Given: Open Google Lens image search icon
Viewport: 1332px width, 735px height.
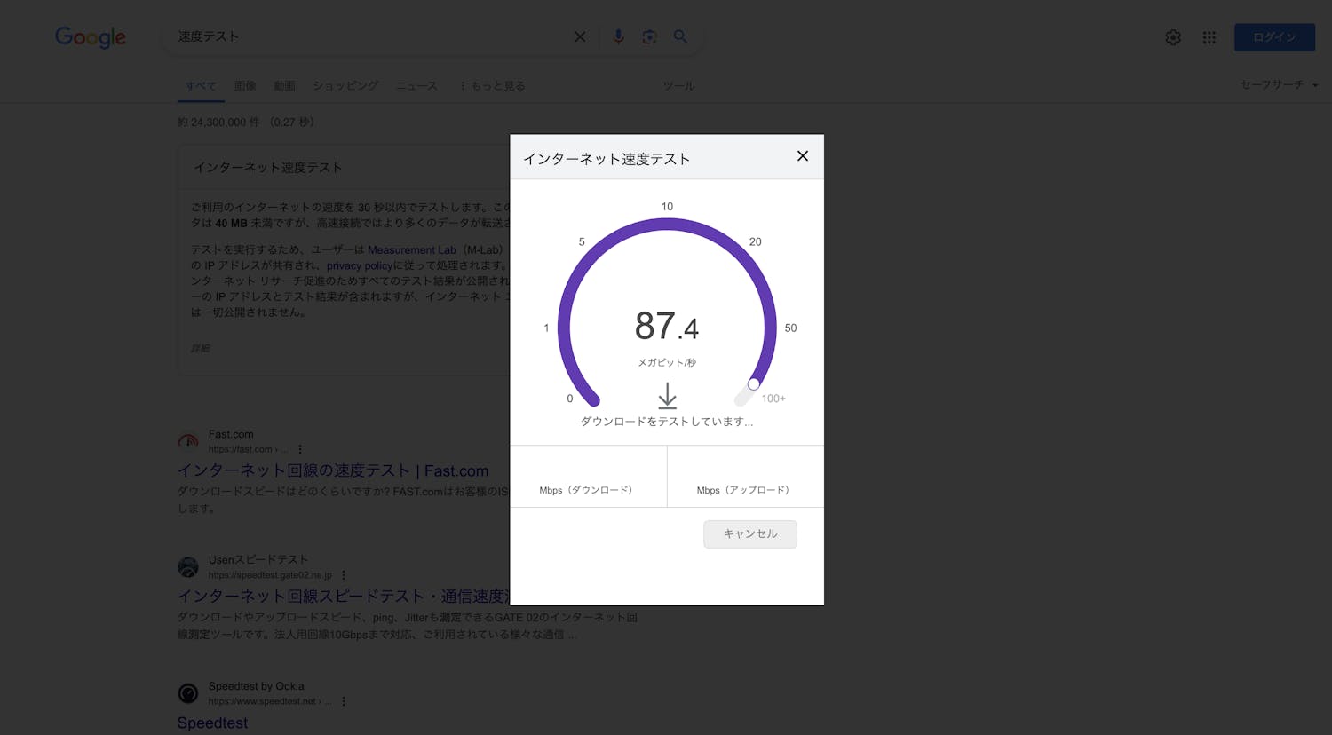Looking at the screenshot, I should point(649,36).
